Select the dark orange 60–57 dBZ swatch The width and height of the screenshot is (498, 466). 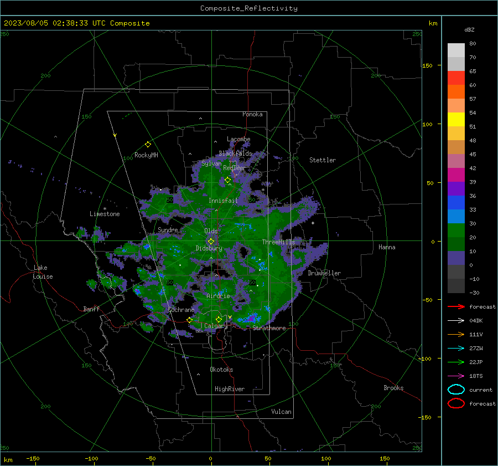coord(456,91)
